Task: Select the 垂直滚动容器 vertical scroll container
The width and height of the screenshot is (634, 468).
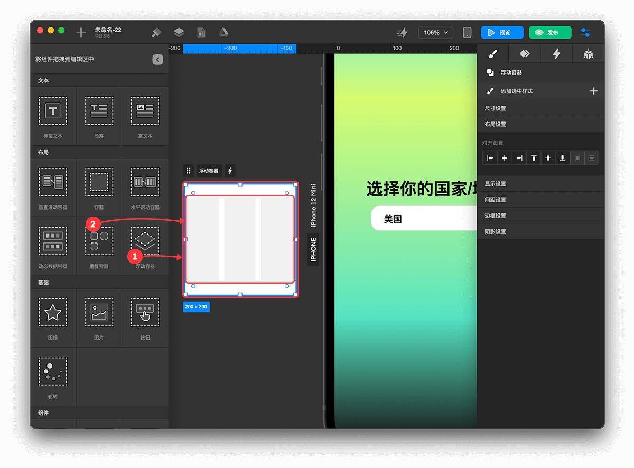Action: pos(53,188)
